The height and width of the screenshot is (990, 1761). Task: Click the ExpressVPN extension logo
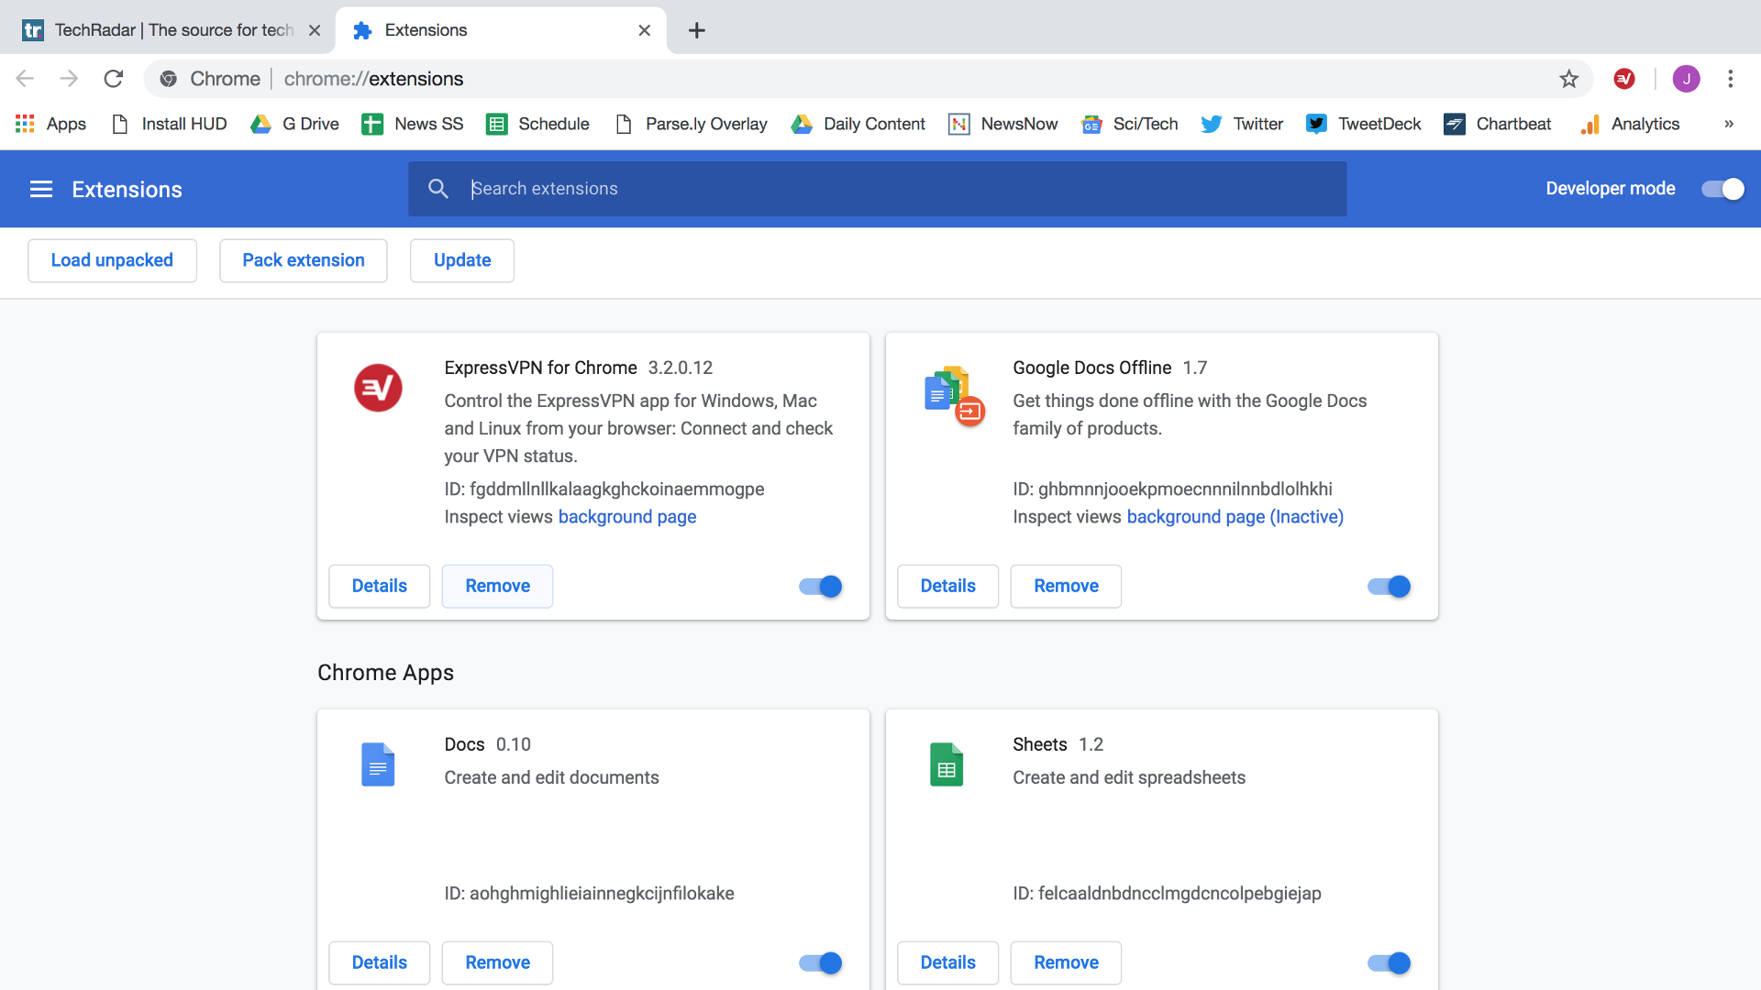[x=378, y=388]
